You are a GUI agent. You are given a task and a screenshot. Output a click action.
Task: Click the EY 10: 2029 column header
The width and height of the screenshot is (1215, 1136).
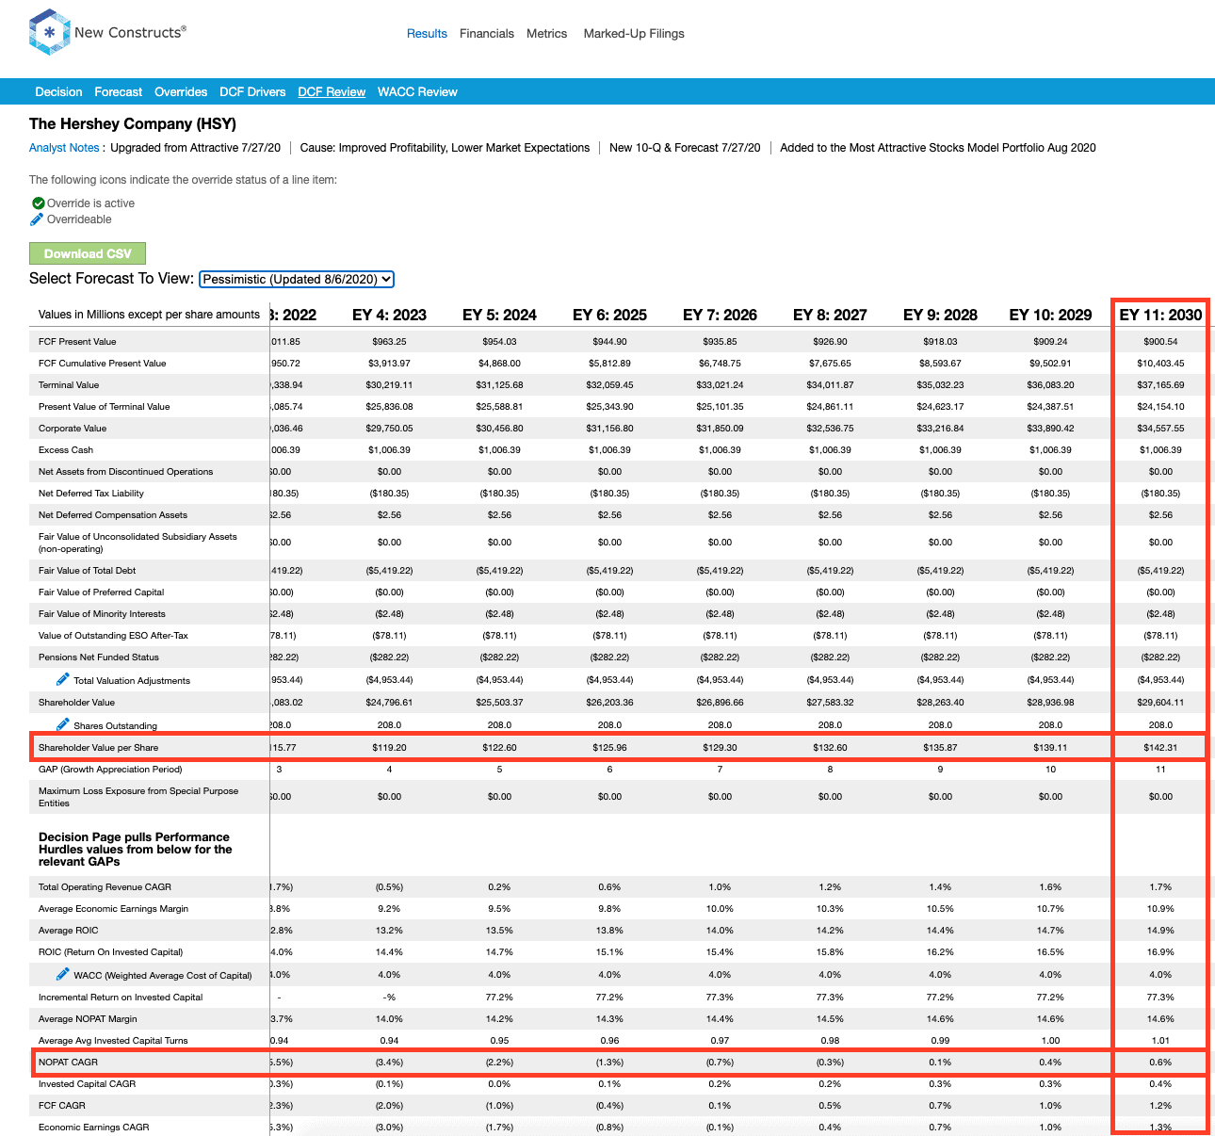pyautogui.click(x=1050, y=315)
